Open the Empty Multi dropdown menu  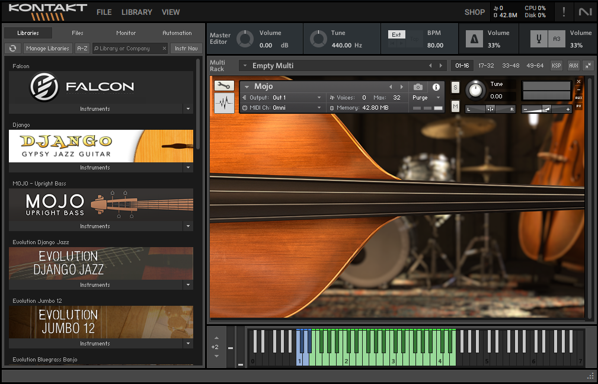244,66
